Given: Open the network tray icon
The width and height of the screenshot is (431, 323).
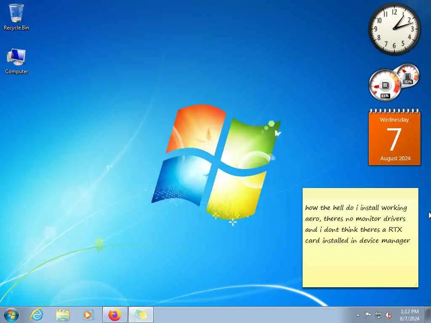Looking at the screenshot, I should pos(378,315).
